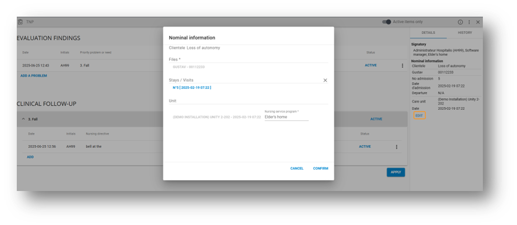Click the Add a Problem link
This screenshot has width=517, height=225.
point(34,76)
